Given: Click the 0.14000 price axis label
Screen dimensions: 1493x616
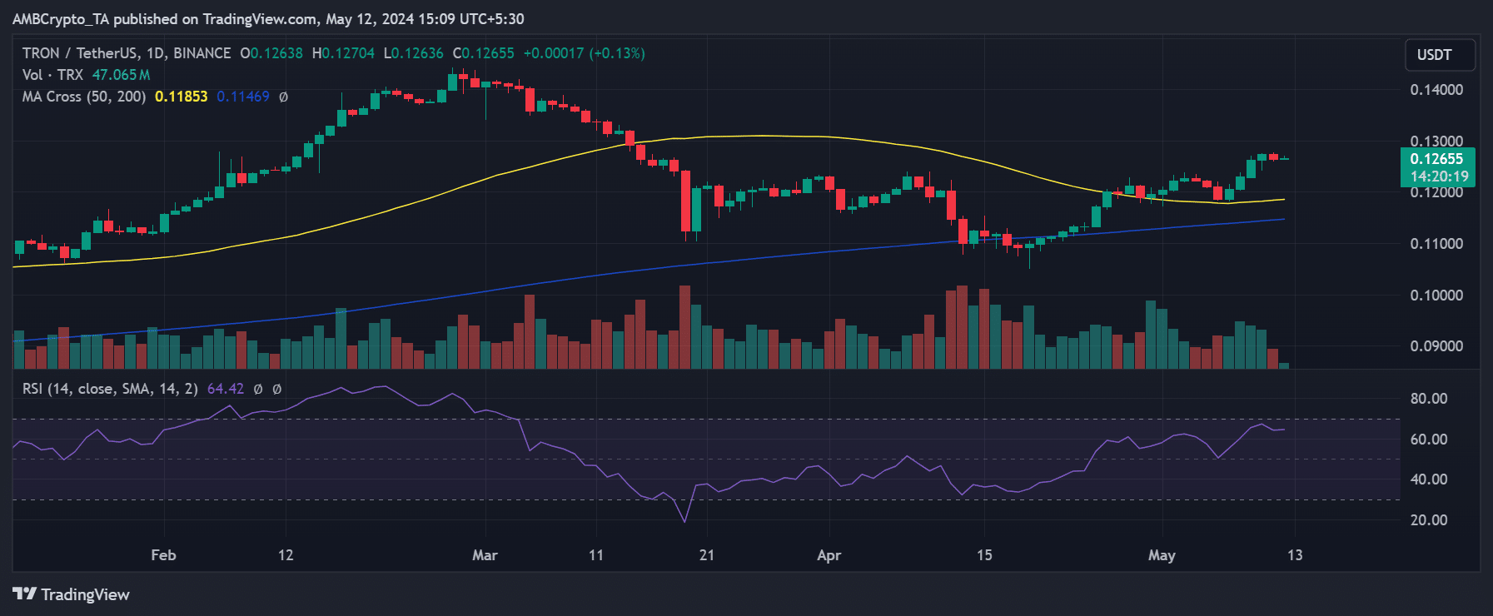Looking at the screenshot, I should point(1436,90).
